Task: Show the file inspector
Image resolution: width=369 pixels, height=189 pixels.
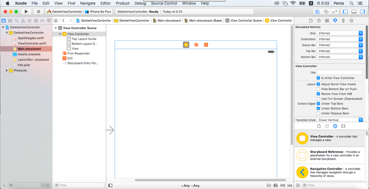Action: (311, 21)
